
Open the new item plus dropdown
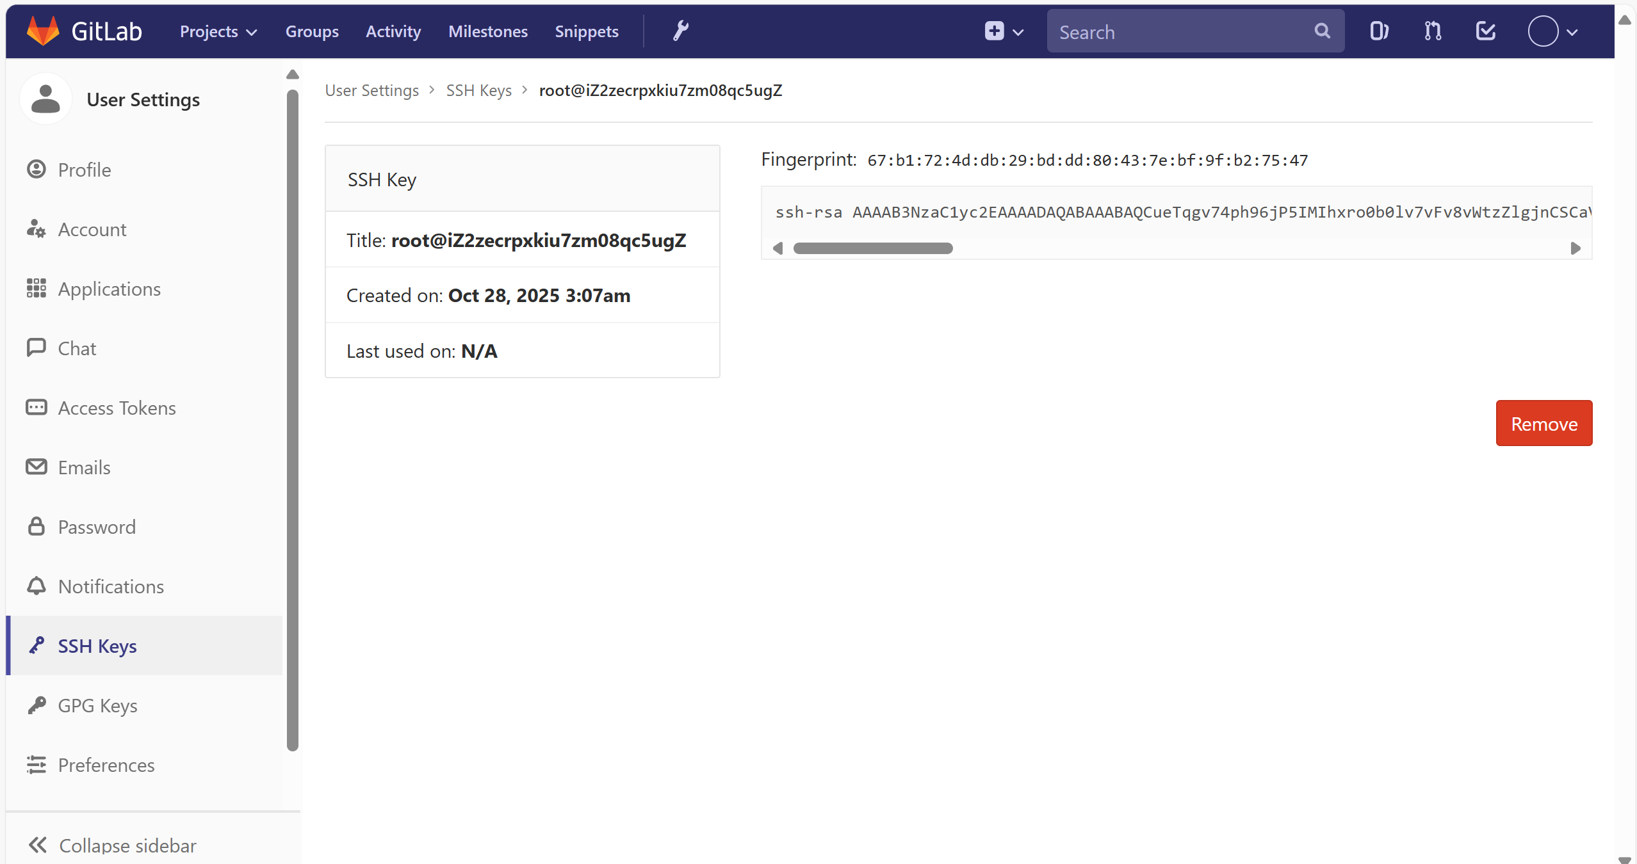click(x=1004, y=31)
